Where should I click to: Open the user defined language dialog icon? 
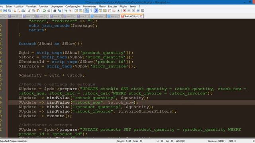point(100,11)
